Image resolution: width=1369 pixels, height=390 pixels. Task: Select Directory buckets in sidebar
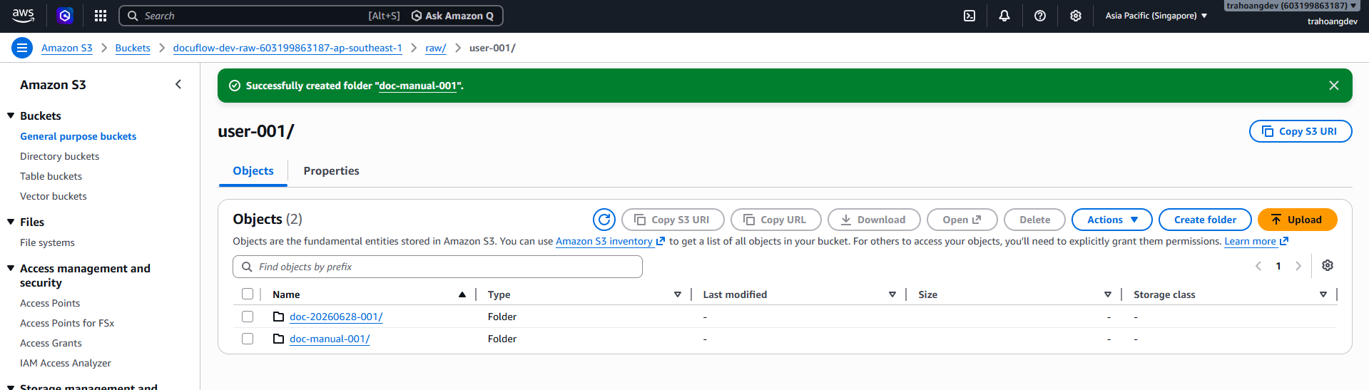59,156
